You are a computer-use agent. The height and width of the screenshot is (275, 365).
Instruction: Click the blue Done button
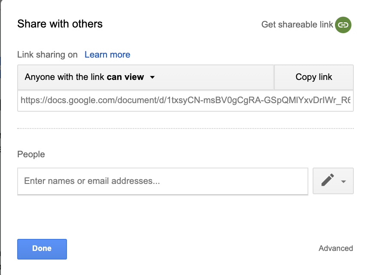click(42, 249)
